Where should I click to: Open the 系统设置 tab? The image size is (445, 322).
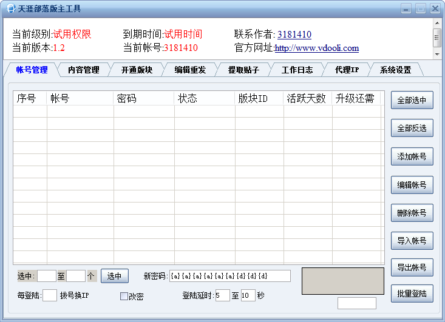coord(396,70)
